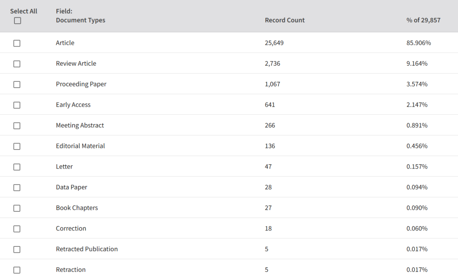
Task: Check the Data Paper checkbox
Action: pyautogui.click(x=17, y=188)
